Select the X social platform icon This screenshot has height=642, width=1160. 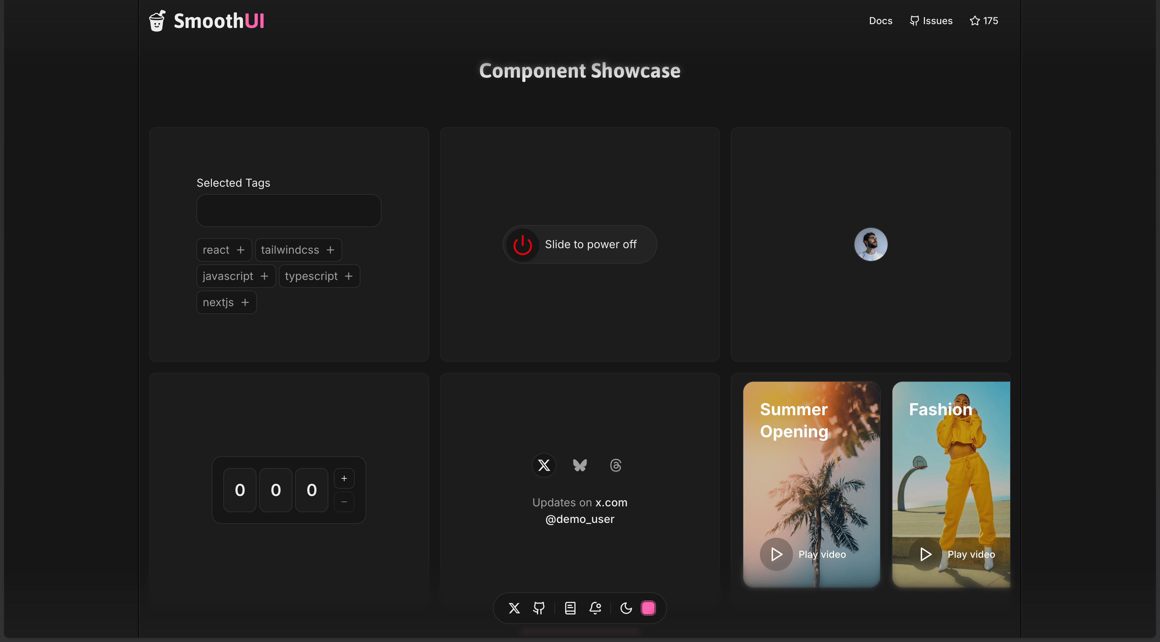(x=544, y=465)
